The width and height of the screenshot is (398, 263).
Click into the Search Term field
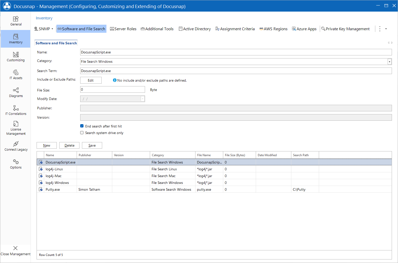point(236,71)
